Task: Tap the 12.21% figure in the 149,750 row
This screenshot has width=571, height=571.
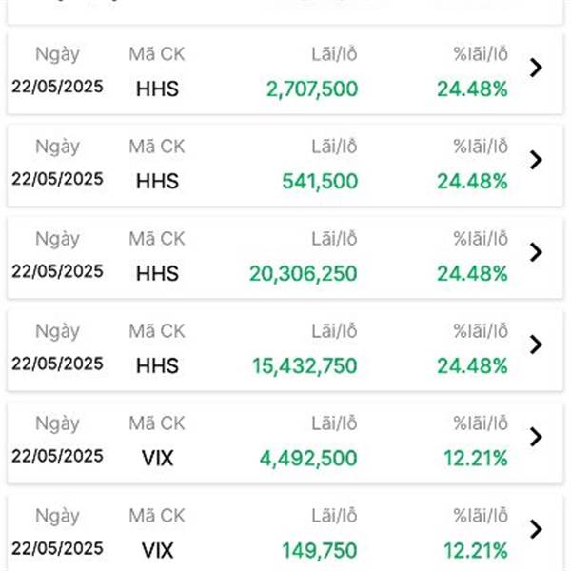Action: point(475,550)
